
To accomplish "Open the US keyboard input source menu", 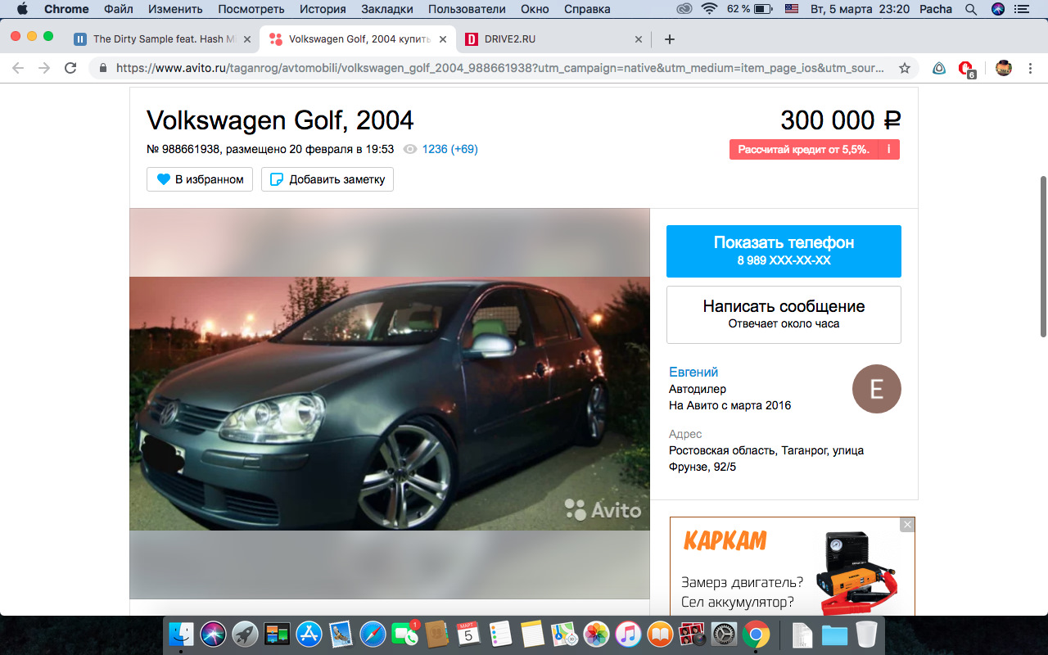I will [791, 9].
